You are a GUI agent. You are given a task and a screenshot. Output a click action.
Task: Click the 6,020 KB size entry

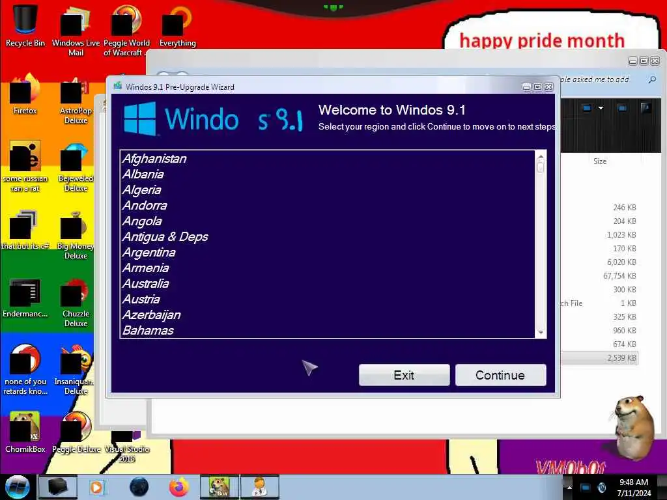pyautogui.click(x=621, y=262)
